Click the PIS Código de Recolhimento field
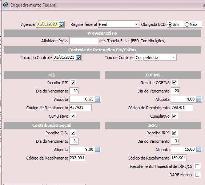 click(x=80, y=107)
